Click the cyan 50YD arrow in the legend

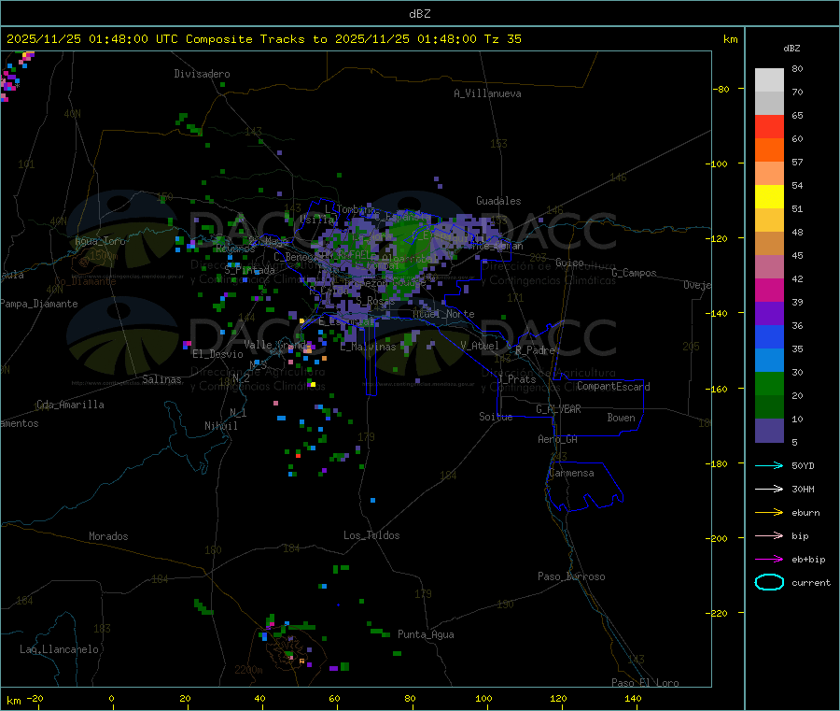[769, 465]
